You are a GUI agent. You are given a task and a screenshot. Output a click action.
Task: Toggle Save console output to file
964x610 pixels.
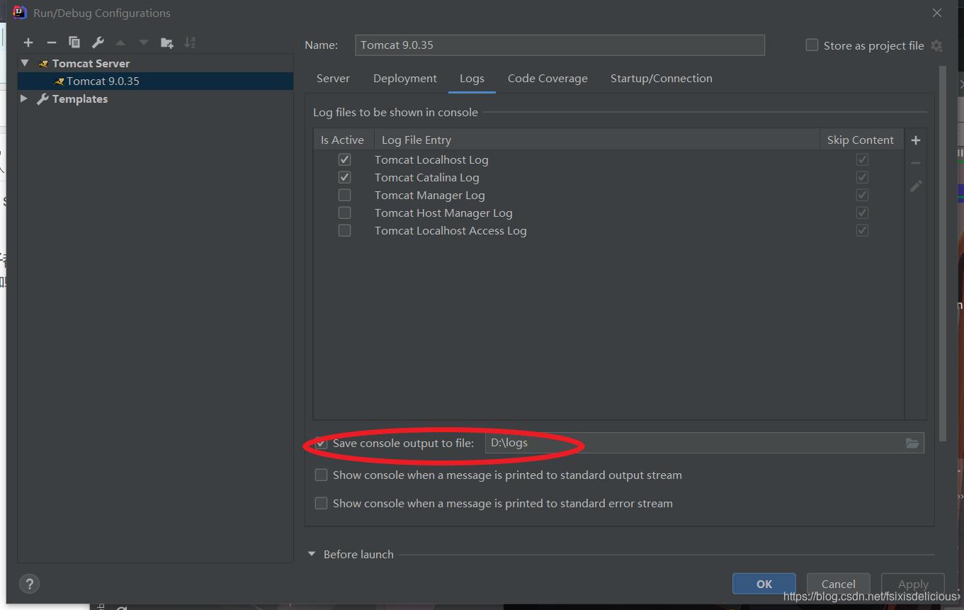[322, 444]
